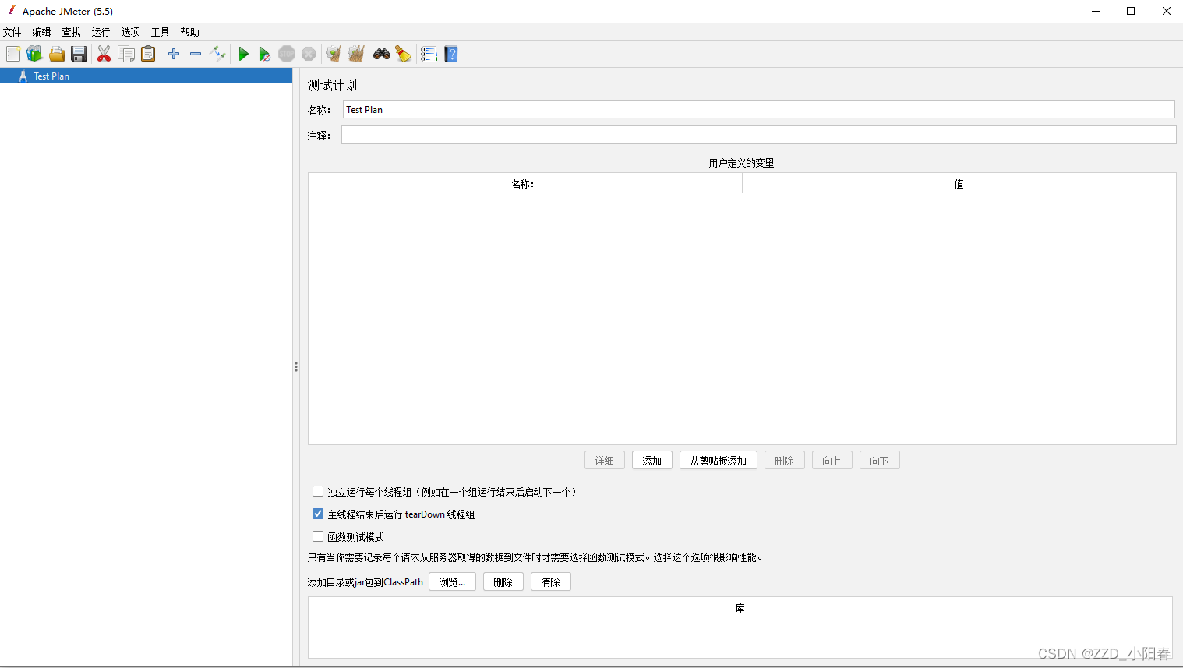Screen dimensions: 1183x668
Task: Click 浏览... button for ClassPath
Action: pyautogui.click(x=452, y=582)
